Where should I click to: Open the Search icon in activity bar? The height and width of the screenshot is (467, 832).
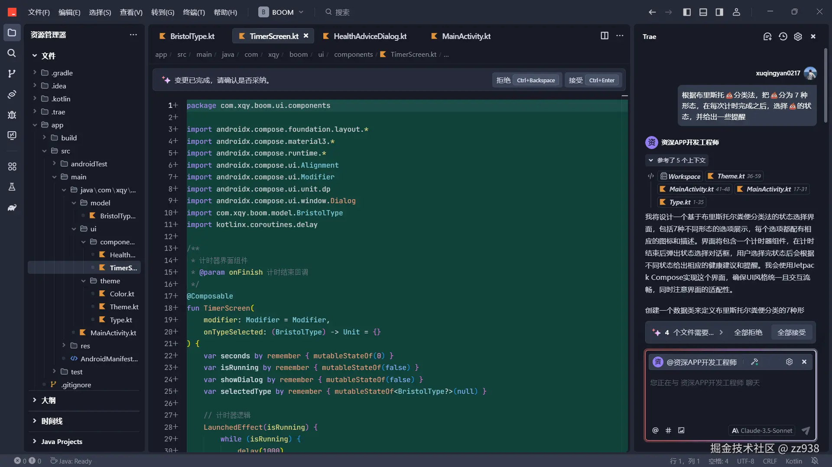click(x=12, y=53)
